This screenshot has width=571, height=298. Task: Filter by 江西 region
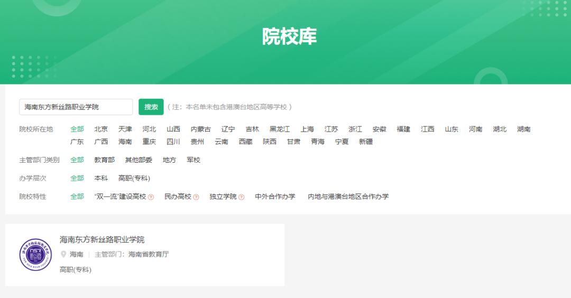[427, 129]
